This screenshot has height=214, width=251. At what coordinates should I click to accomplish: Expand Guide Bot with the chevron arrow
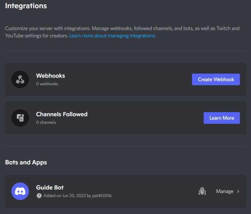[238, 191]
